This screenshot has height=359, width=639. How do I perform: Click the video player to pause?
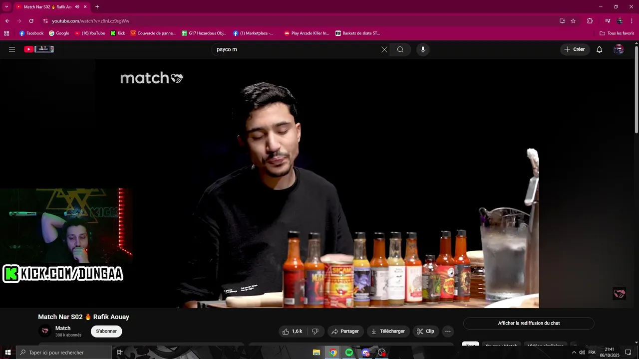[319, 183]
